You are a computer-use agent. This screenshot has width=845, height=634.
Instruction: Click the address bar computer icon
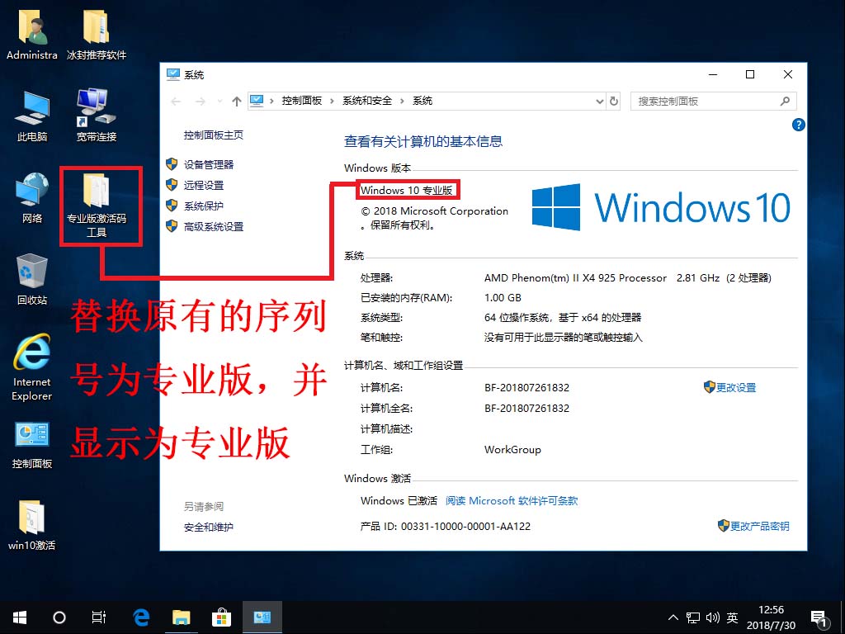(x=257, y=101)
